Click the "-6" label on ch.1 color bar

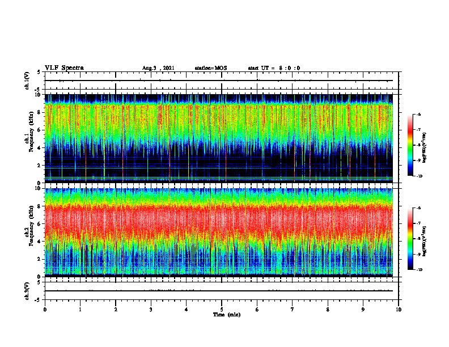pyautogui.click(x=418, y=115)
